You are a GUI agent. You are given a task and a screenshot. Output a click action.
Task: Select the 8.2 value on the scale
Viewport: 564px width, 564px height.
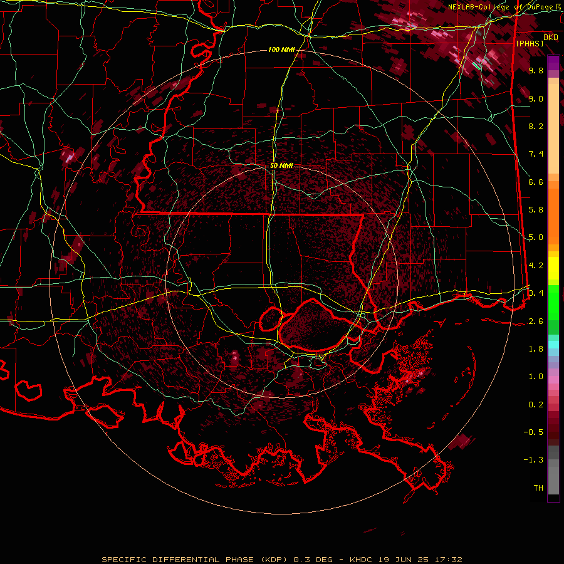[536, 126]
